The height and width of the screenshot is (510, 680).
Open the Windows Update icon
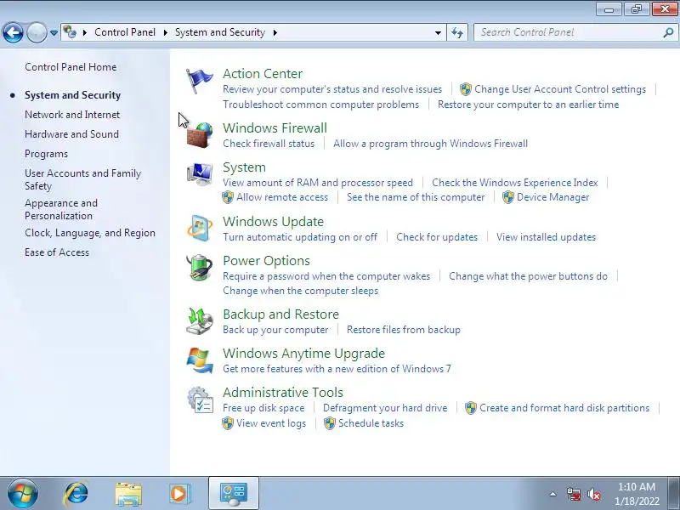click(x=200, y=228)
